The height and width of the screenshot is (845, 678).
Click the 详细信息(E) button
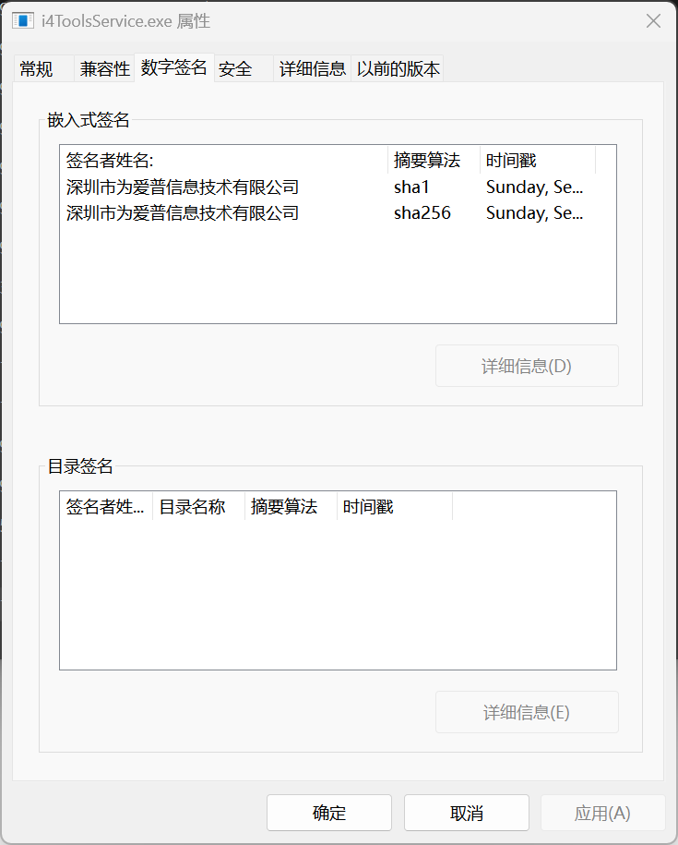527,712
